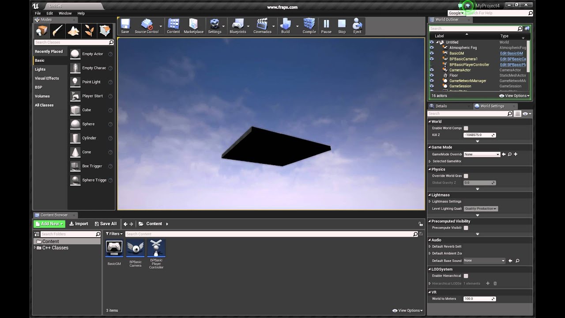Select the Geometry Editing mode icon

105,30
